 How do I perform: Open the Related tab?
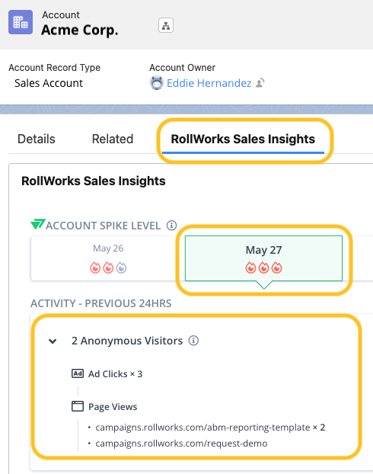point(113,139)
